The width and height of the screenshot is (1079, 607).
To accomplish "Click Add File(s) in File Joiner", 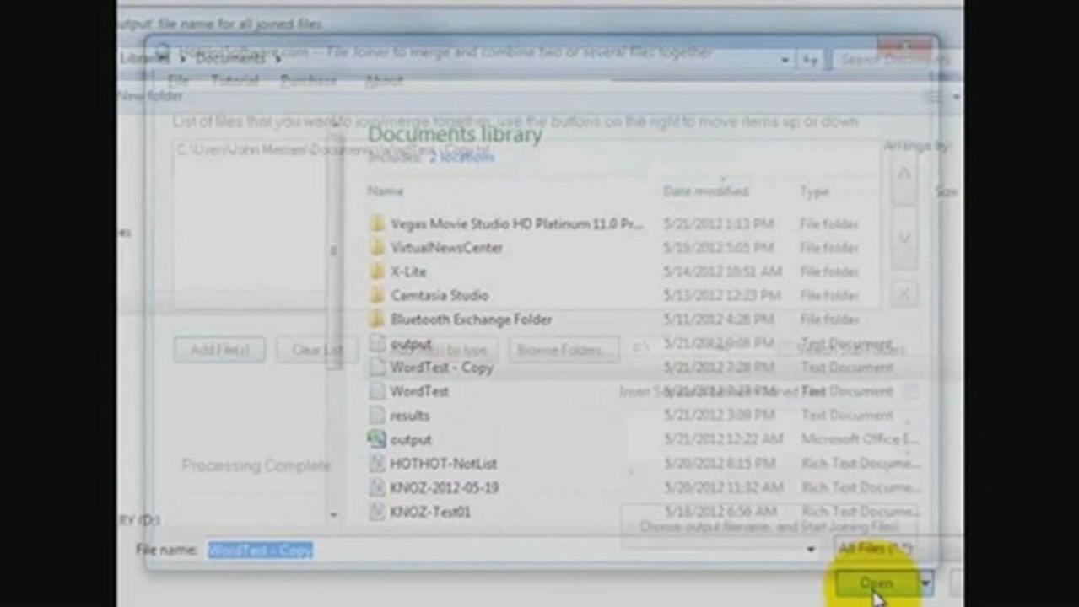I will pyautogui.click(x=219, y=350).
